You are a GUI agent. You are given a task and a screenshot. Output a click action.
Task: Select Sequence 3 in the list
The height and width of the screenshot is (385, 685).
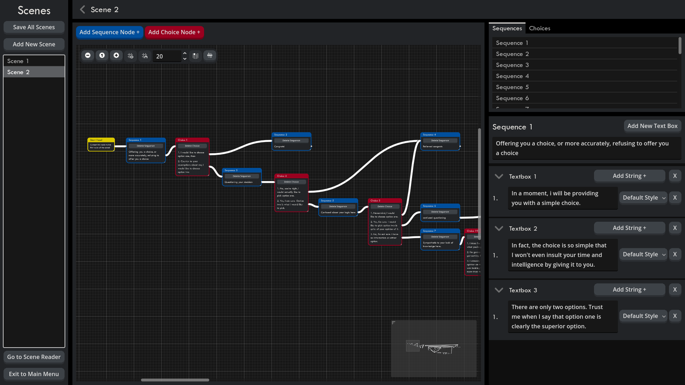[585, 65]
